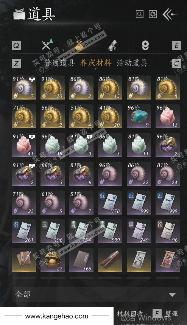Switch to the 活动道具 tab
187x325 pixels.
(132, 63)
